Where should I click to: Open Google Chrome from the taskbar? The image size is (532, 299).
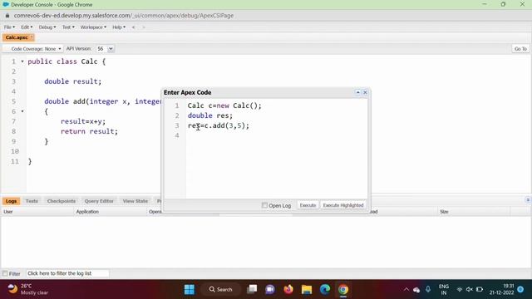pyautogui.click(x=343, y=290)
